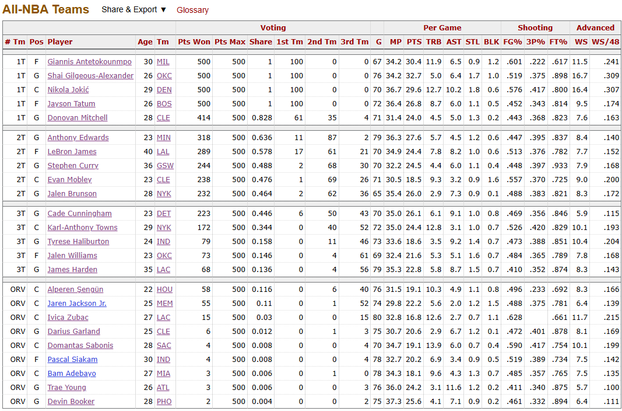The image size is (622, 411).
Task: Open Ivica Zubac's player page
Action: 68,317
